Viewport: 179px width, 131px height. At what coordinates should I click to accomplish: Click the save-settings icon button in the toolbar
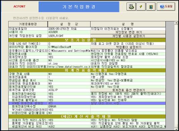[131, 7]
